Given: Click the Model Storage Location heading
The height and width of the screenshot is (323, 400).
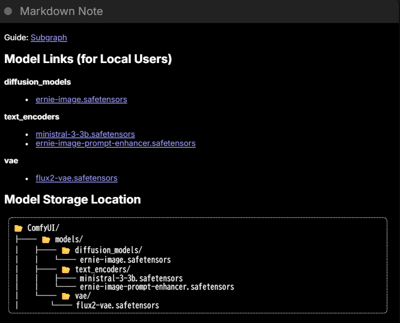Looking at the screenshot, I should 73,200.
